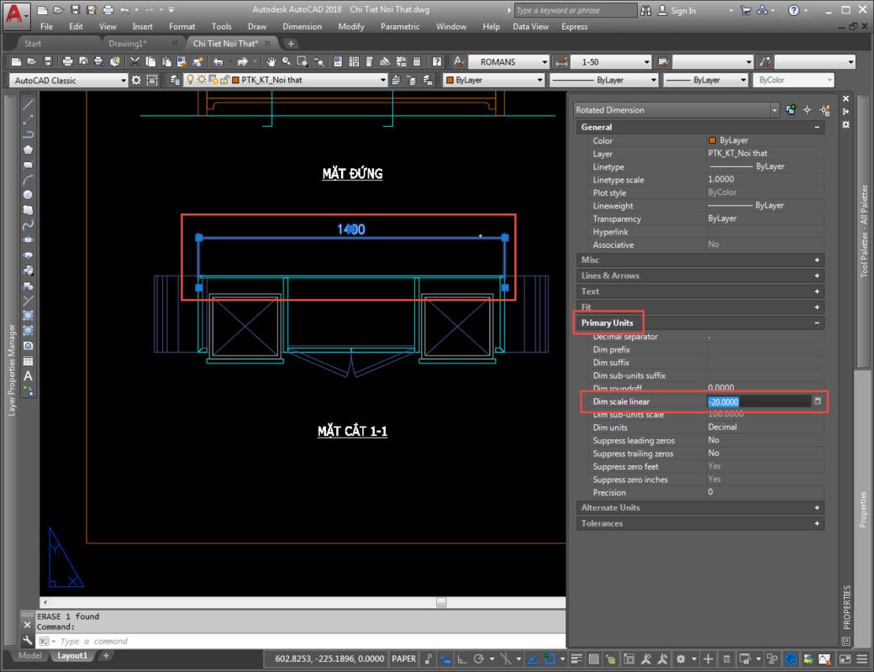The width and height of the screenshot is (874, 672).
Task: Toggle Polar Tracking in status bar
Action: [478, 659]
